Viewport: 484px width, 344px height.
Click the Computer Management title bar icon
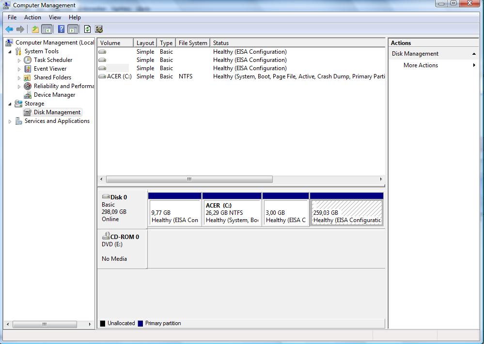tap(6, 5)
